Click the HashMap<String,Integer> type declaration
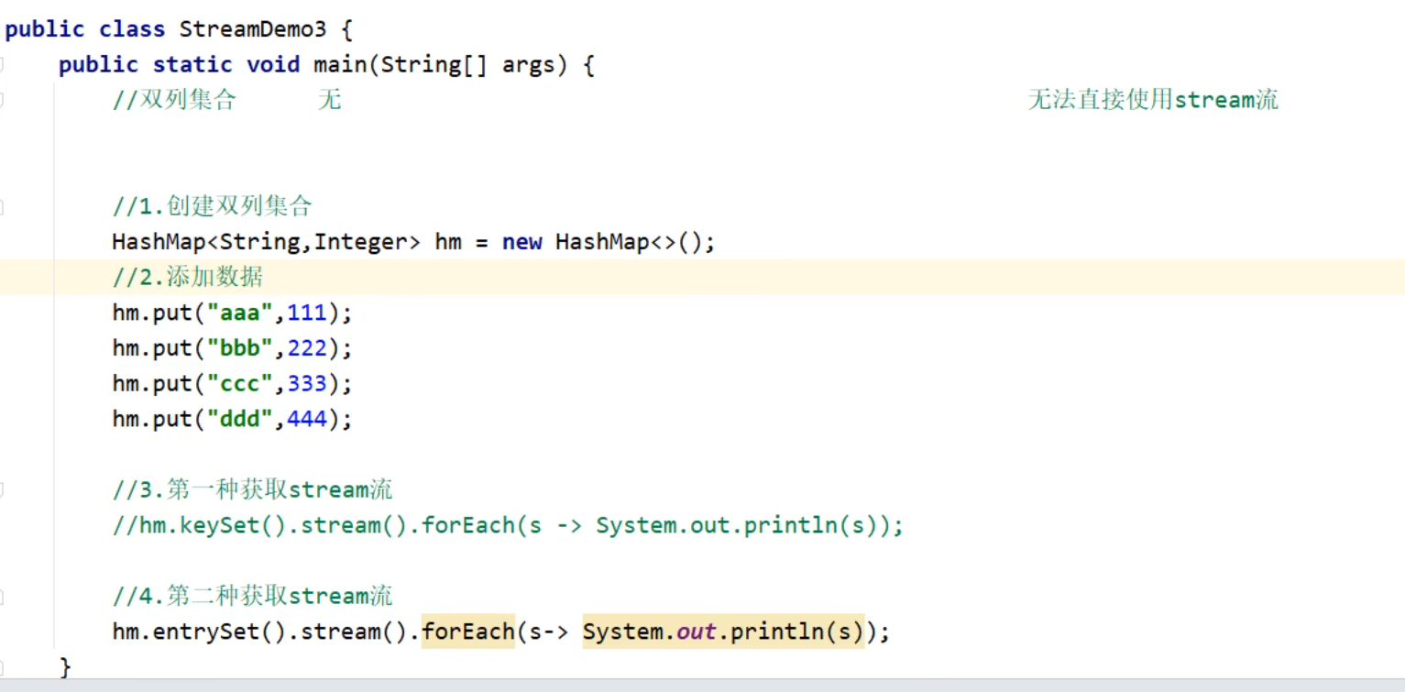Image resolution: width=1405 pixels, height=692 pixels. [266, 242]
